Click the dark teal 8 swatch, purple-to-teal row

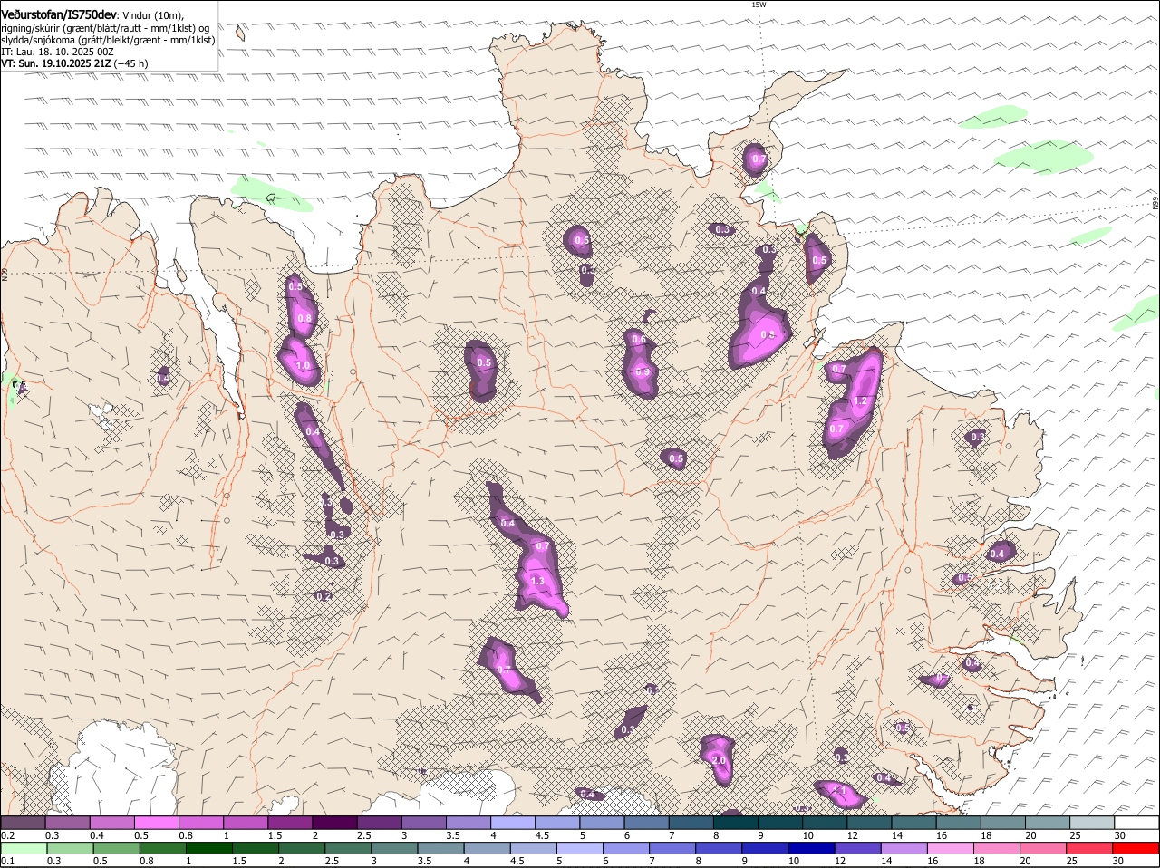tap(735, 823)
